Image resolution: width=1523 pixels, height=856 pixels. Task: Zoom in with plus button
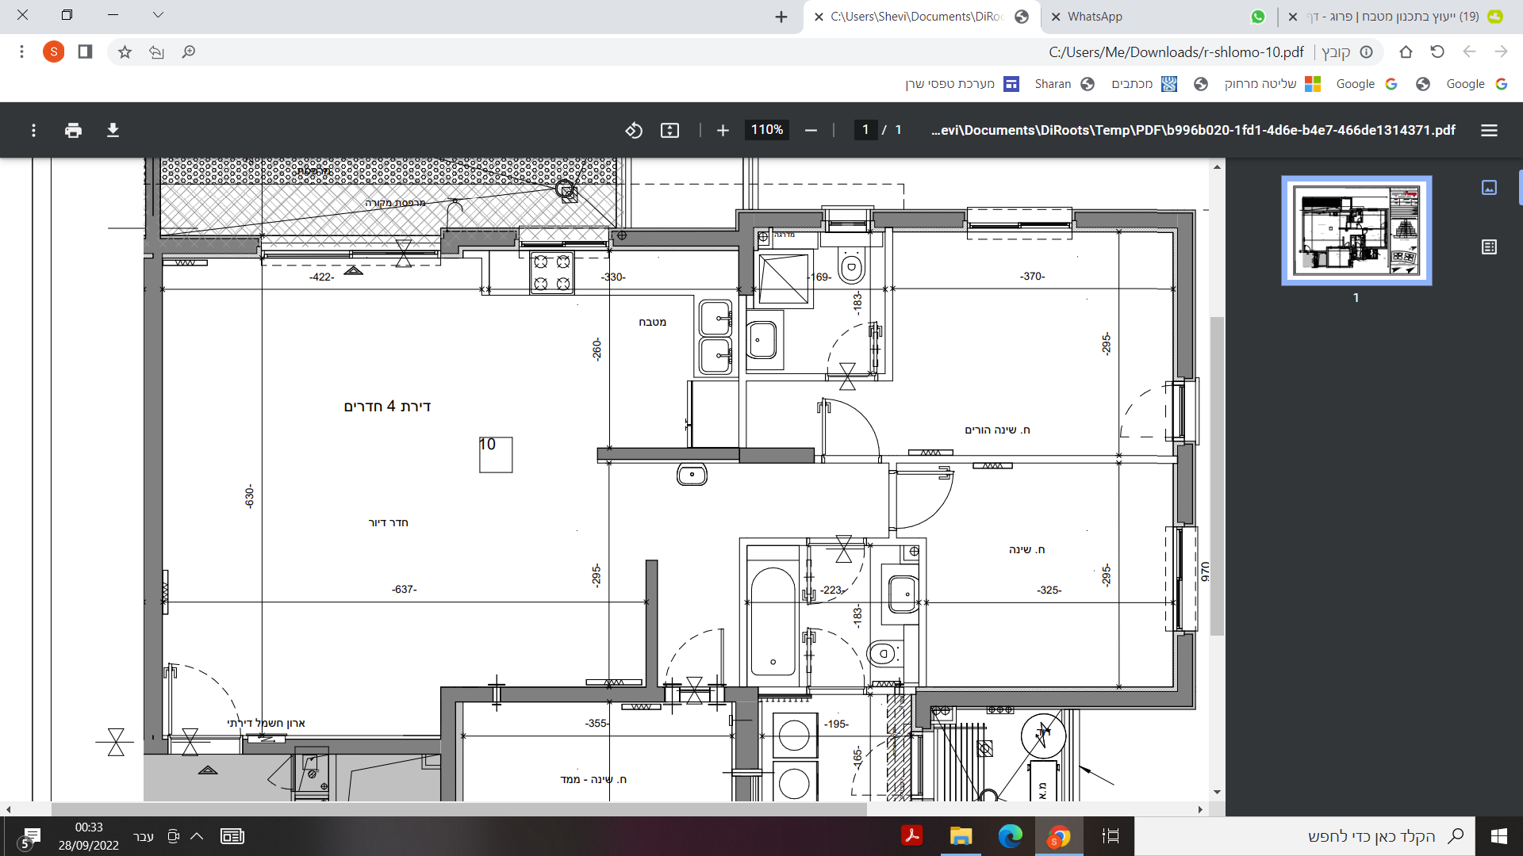coord(723,130)
